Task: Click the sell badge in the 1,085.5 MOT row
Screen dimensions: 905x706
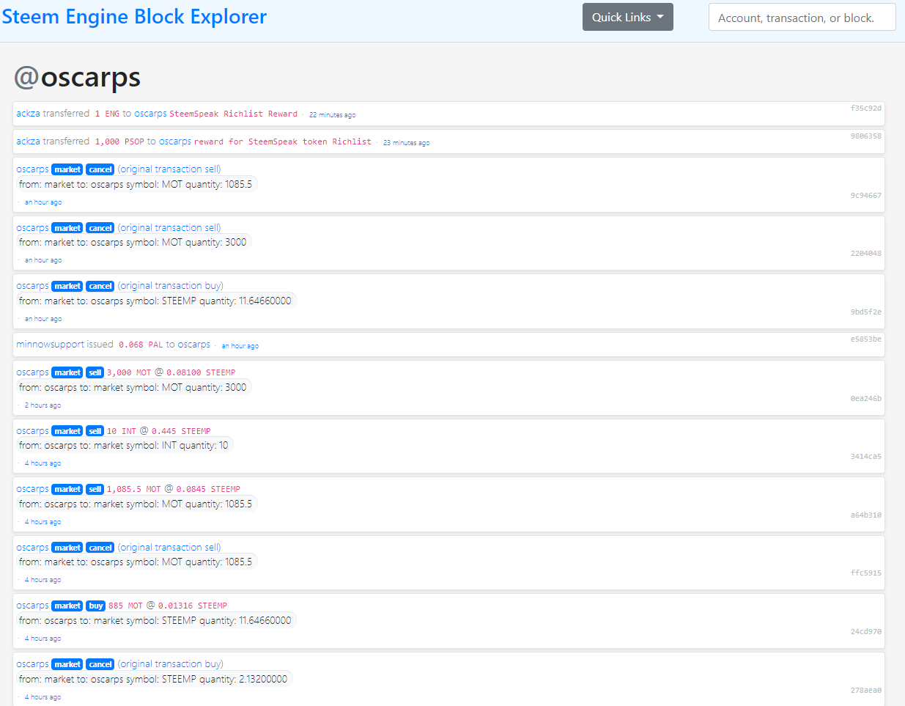Action: click(x=95, y=489)
